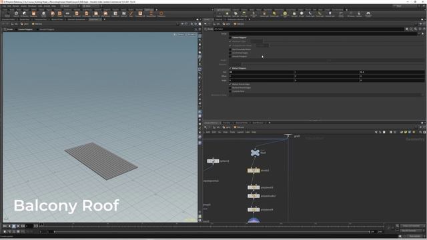Open the No cam camera dropdown
This screenshot has width=427, height=240.
point(191,35)
